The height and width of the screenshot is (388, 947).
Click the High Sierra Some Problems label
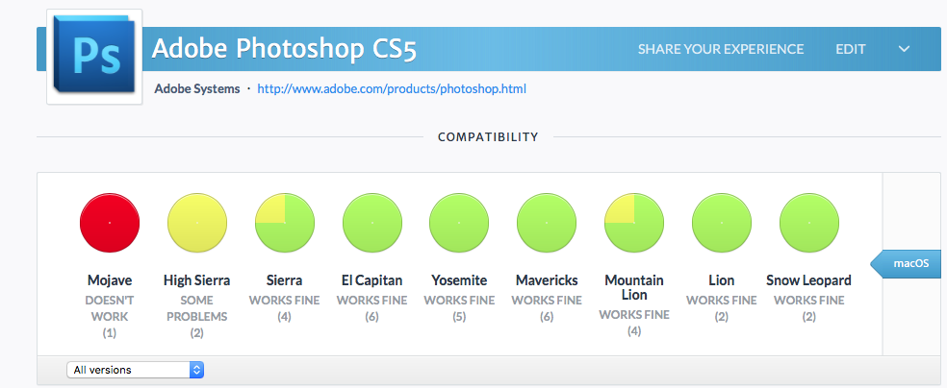[196, 308]
